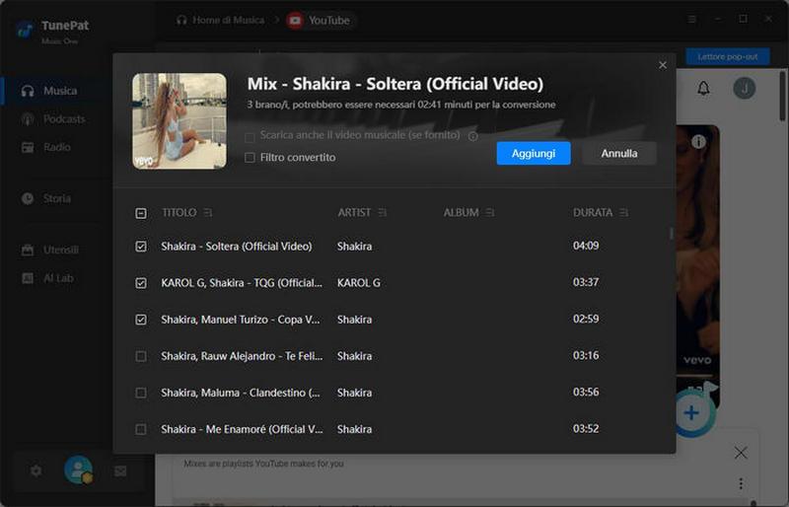Toggle the select-all checkbox in header
789x507 pixels.
pyautogui.click(x=141, y=213)
